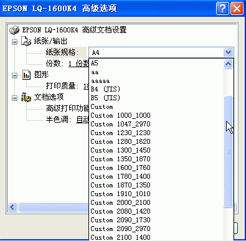Click the 纸张/输出 paper output icon
The image size is (246, 241).
[x=26, y=41]
